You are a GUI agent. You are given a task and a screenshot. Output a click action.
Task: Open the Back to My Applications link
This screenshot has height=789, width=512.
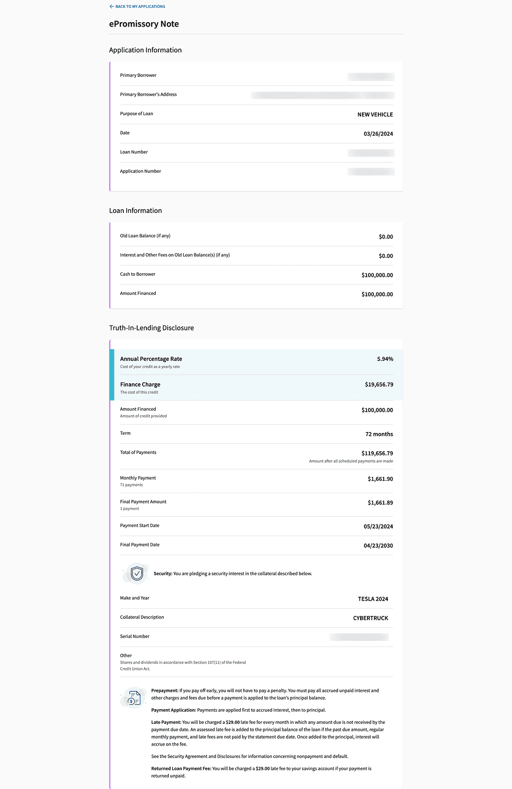coord(140,6)
